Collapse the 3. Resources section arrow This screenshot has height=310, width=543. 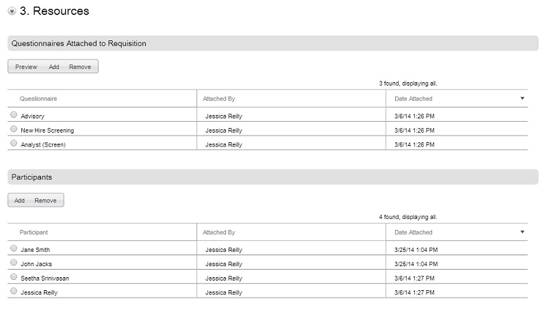pyautogui.click(x=12, y=12)
